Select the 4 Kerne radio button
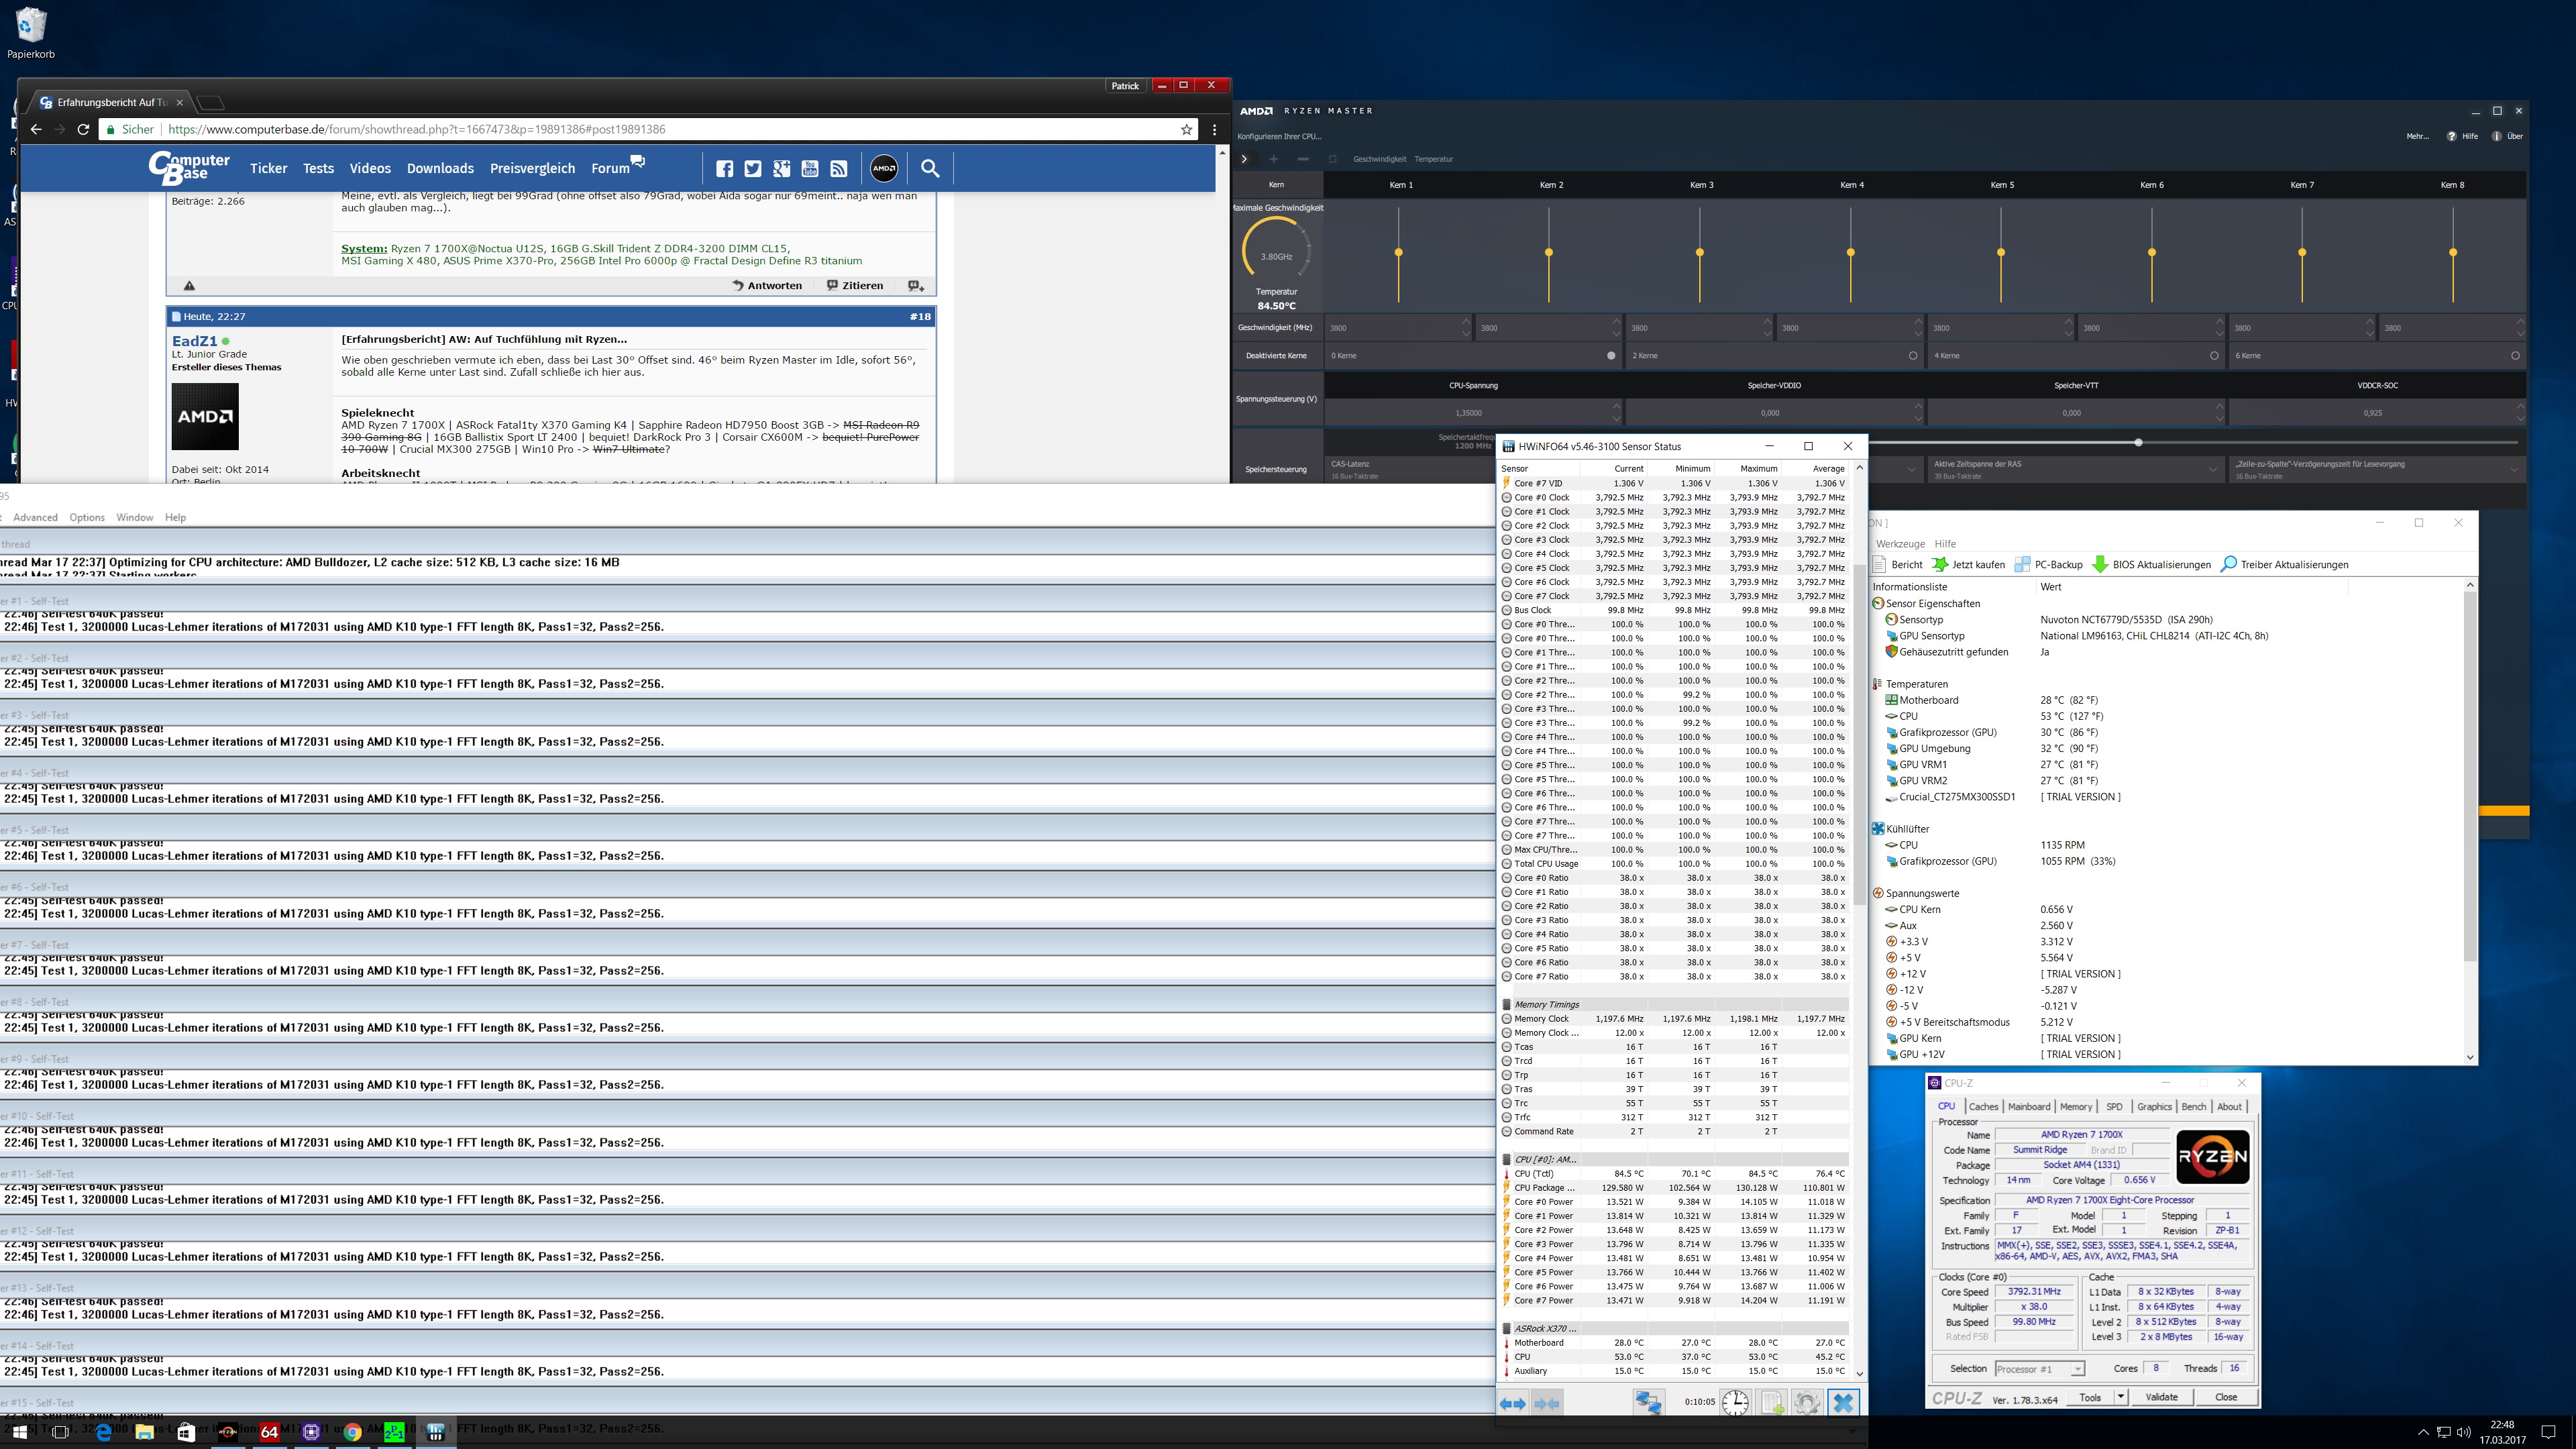This screenshot has height=1449, width=2576. [x=2214, y=355]
